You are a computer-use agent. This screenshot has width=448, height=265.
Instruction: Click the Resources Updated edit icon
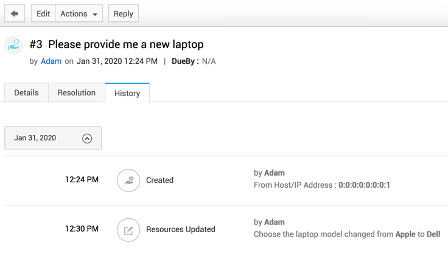pyautogui.click(x=128, y=230)
